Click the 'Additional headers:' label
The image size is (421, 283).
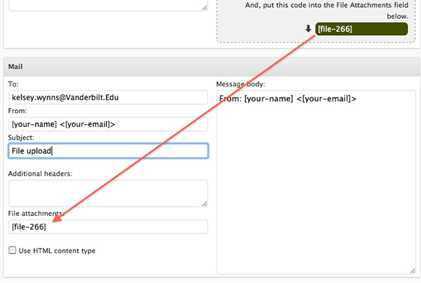pos(40,173)
